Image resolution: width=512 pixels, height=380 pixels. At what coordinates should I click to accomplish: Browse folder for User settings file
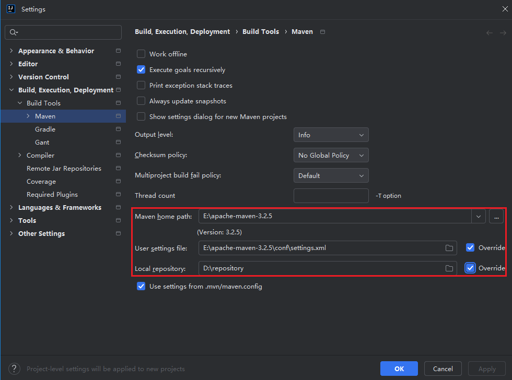click(449, 248)
